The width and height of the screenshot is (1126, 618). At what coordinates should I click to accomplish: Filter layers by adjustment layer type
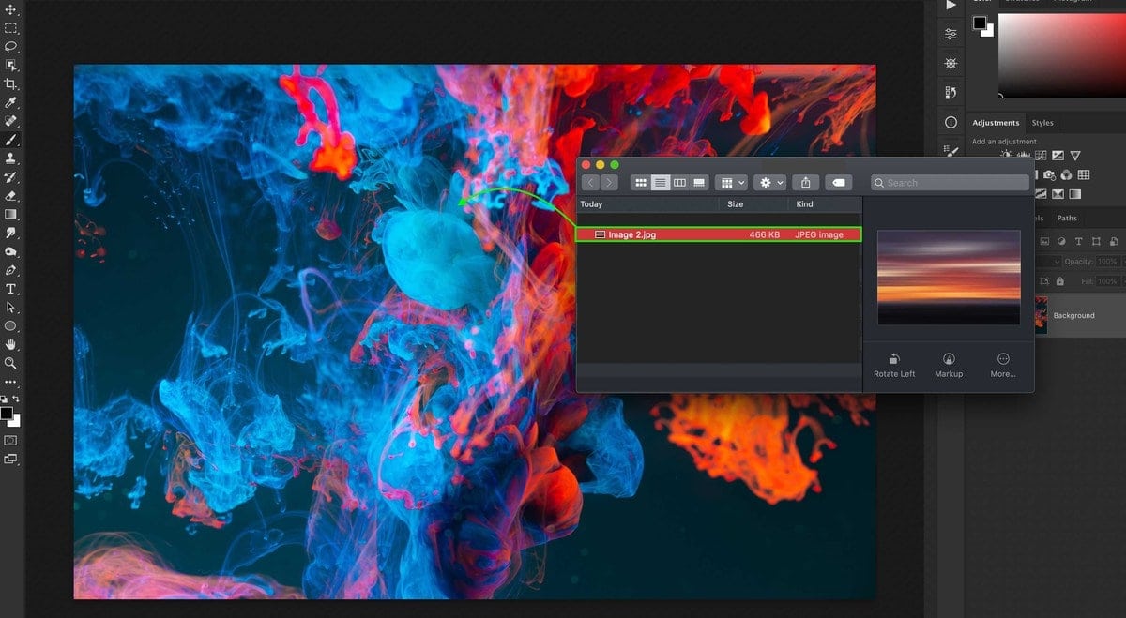[1061, 242]
